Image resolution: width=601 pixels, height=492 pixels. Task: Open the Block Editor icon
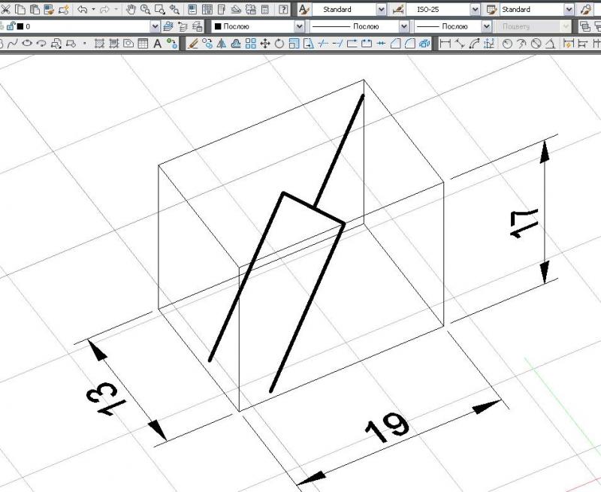pos(64,10)
